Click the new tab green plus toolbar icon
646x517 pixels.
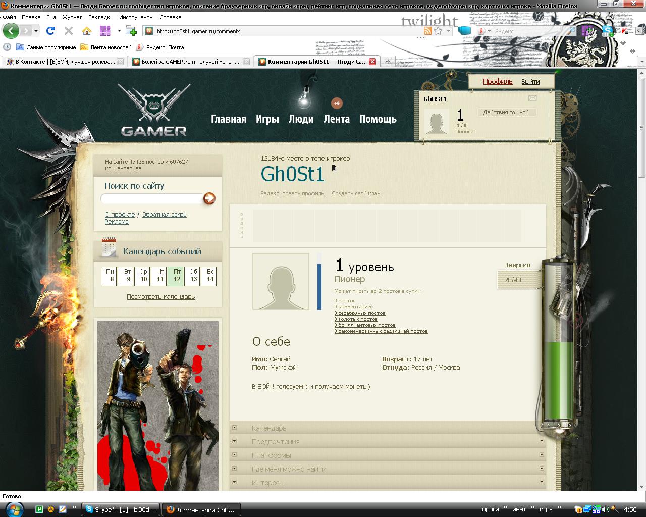point(131,31)
